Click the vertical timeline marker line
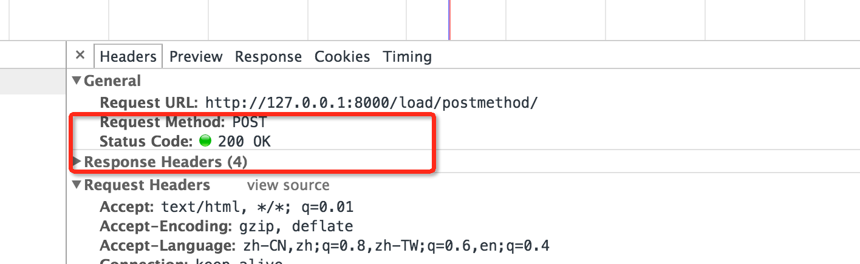860x264 pixels. coord(449,19)
